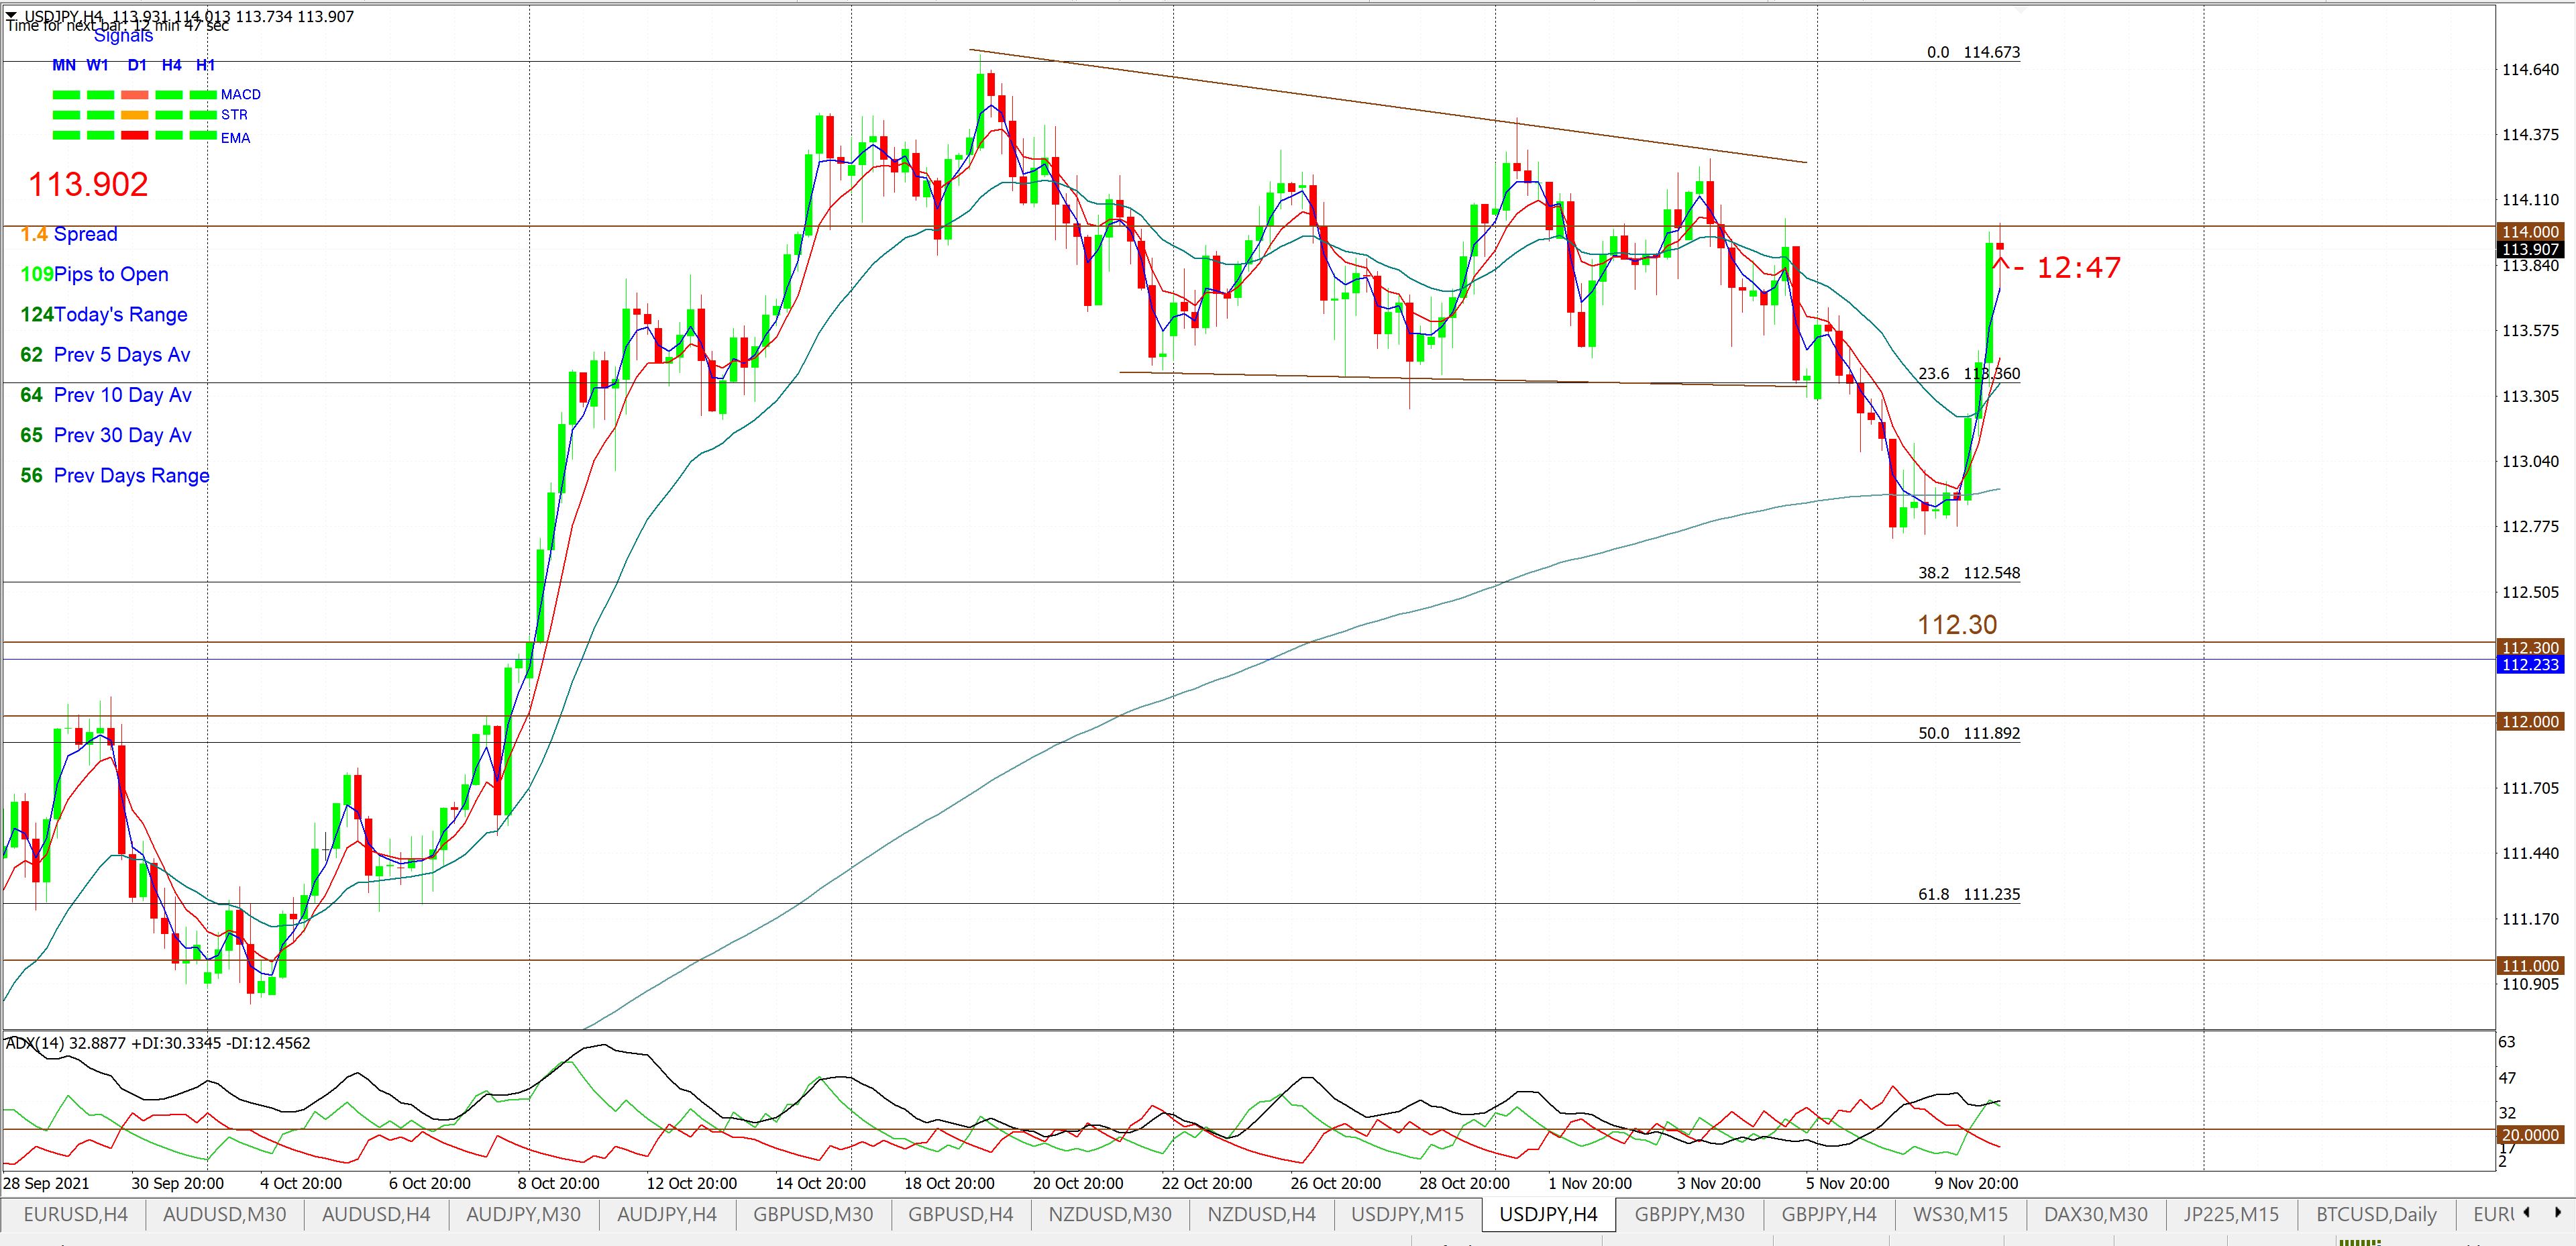This screenshot has width=2576, height=1246.
Task: Click the EMA signal row label
Action: [236, 138]
